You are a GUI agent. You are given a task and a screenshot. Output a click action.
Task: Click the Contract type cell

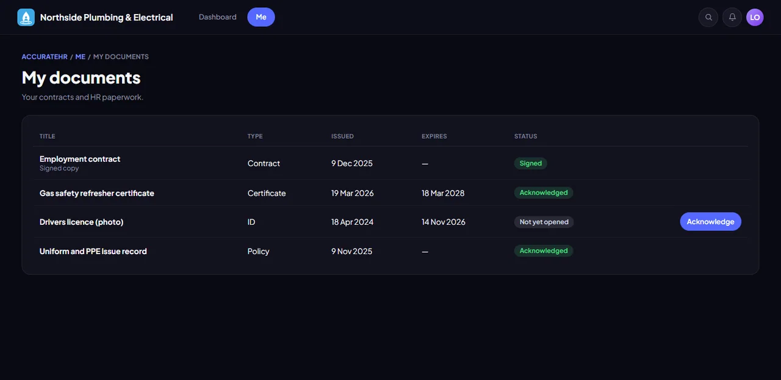(264, 164)
